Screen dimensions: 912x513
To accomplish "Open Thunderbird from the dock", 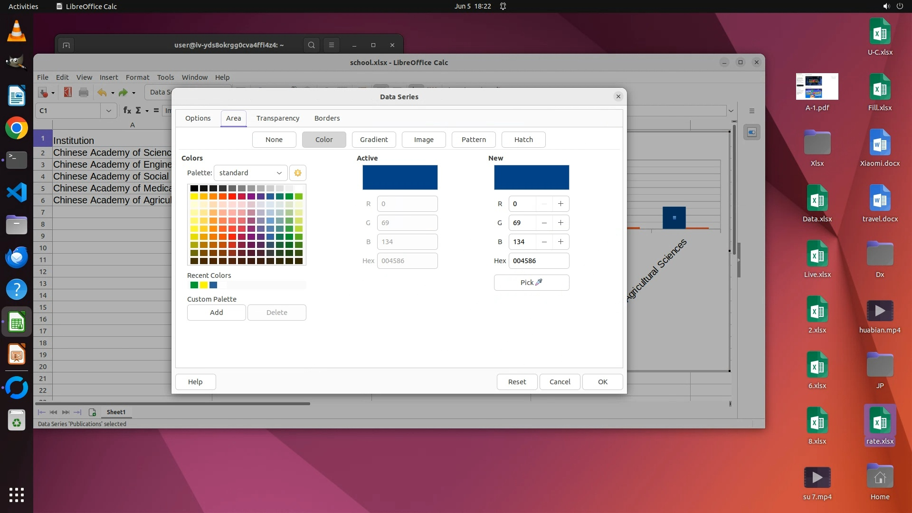I will point(17,257).
